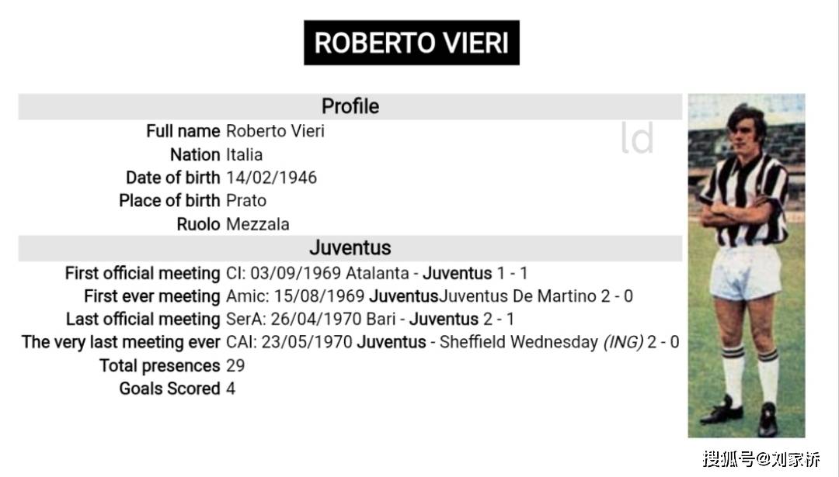The height and width of the screenshot is (477, 839).
Task: Click the nation value Italia
Action: pos(244,154)
